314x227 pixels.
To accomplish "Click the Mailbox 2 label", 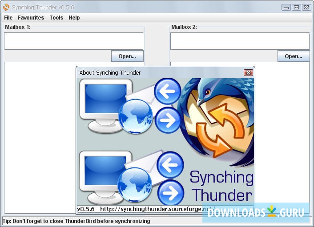I will tap(184, 27).
